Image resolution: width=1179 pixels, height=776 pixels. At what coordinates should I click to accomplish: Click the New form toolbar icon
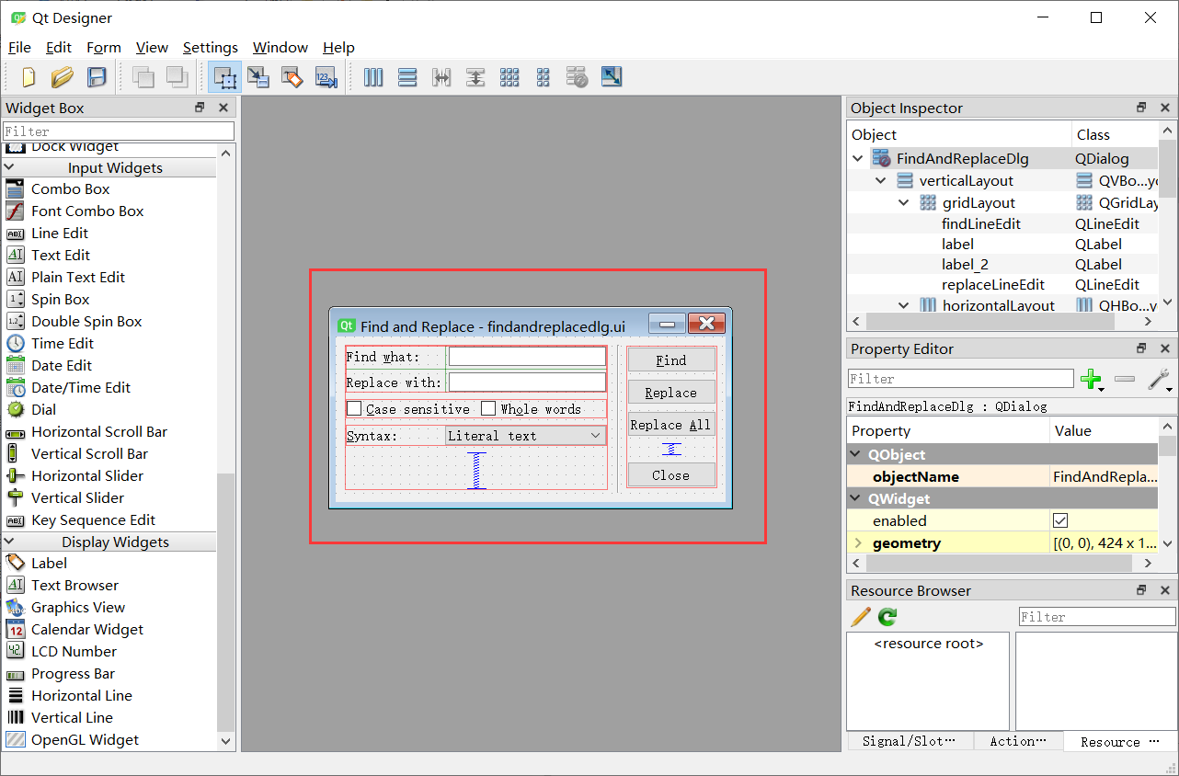pyautogui.click(x=29, y=77)
